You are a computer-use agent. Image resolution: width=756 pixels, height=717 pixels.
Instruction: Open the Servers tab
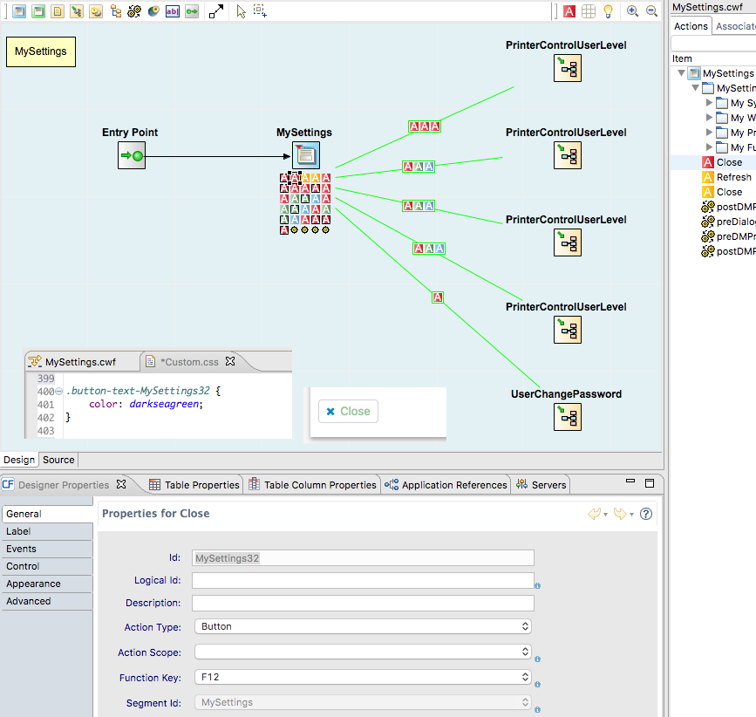coord(541,485)
